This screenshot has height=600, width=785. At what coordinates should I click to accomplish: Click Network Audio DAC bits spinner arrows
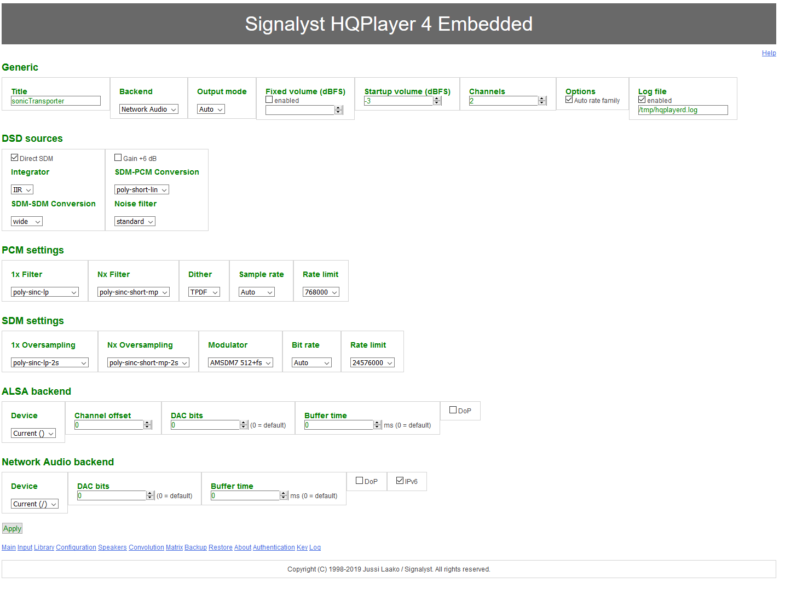pyautogui.click(x=150, y=495)
